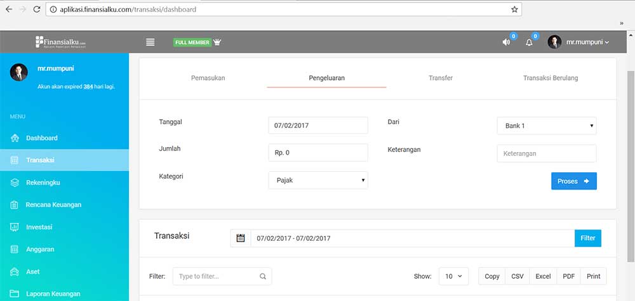Click the Proses button
635x301 pixels.
(574, 181)
